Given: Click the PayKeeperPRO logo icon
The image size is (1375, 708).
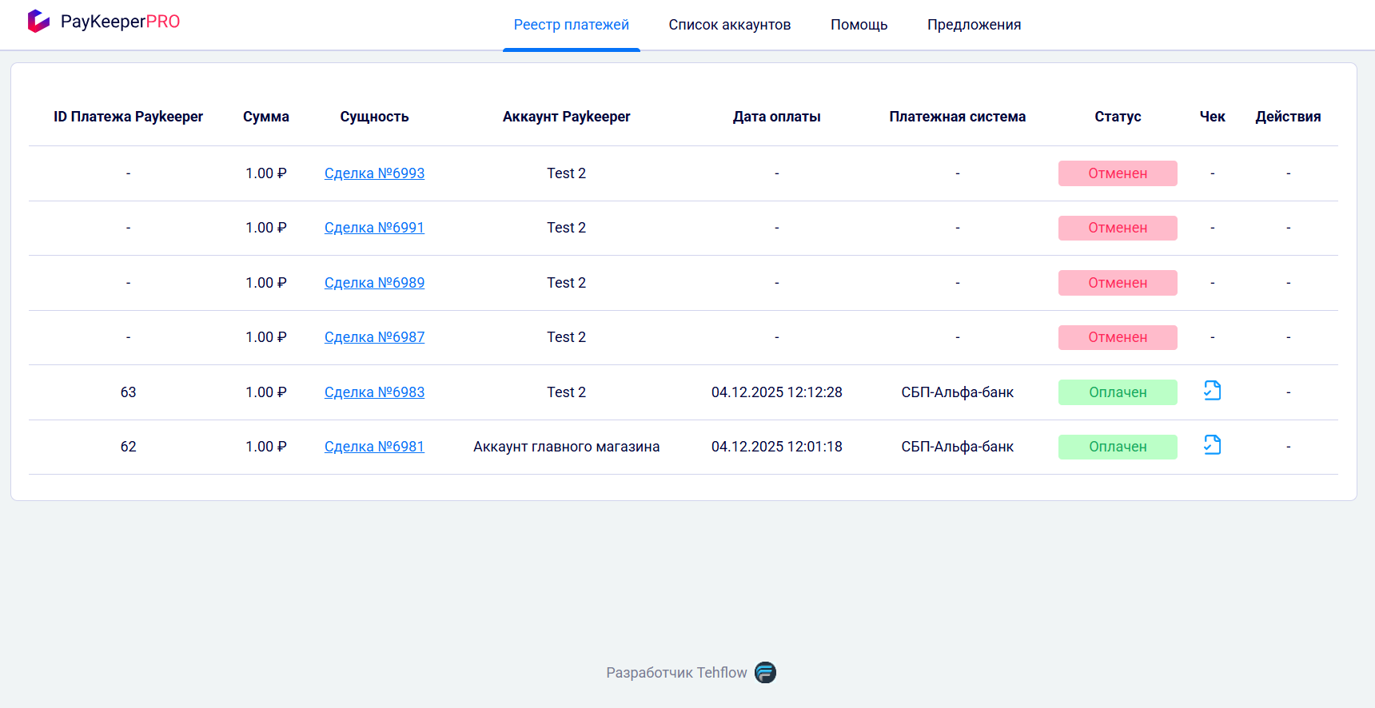Looking at the screenshot, I should pos(38,22).
